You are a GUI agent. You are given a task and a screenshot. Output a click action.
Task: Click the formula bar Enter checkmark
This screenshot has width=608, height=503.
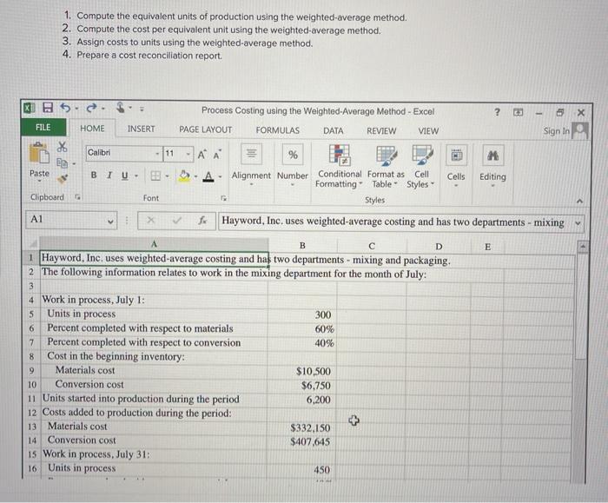pos(177,221)
